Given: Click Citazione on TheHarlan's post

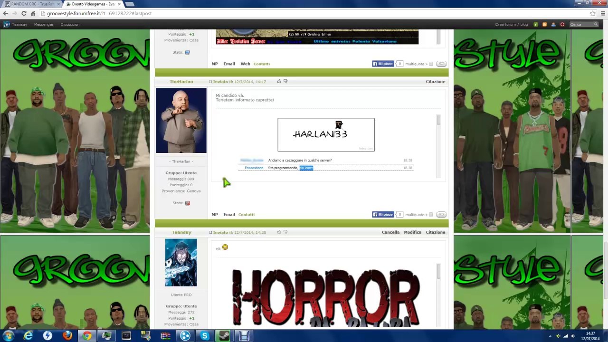Looking at the screenshot, I should [x=435, y=82].
